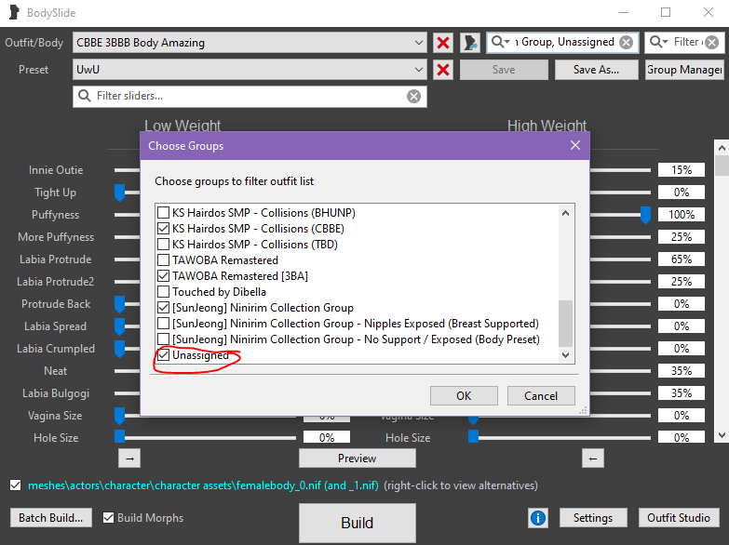729x545 pixels.
Task: Click the group list scrollbar thumb
Action: pos(565,323)
